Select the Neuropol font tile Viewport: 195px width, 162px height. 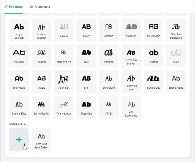(19, 56)
